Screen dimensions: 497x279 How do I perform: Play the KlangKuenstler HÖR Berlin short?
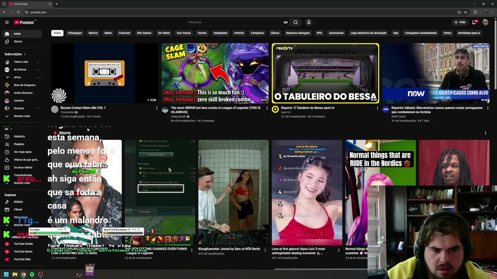[x=233, y=193]
